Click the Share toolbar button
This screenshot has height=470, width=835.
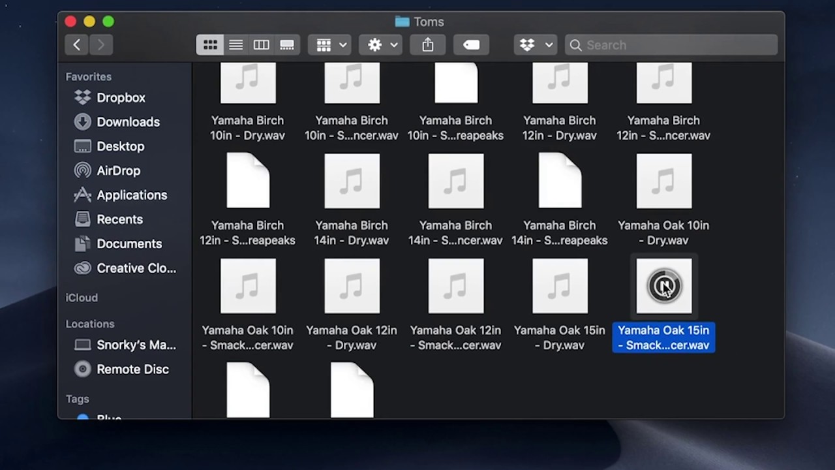pos(427,44)
